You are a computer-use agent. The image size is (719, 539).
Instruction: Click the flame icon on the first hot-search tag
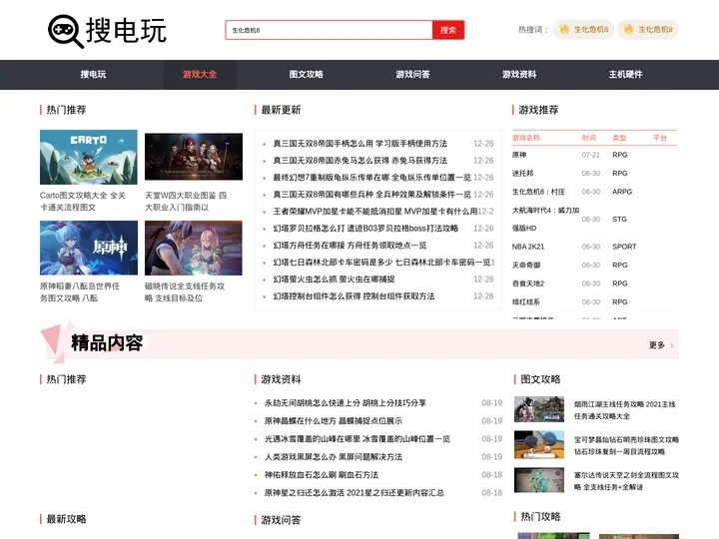(x=564, y=29)
